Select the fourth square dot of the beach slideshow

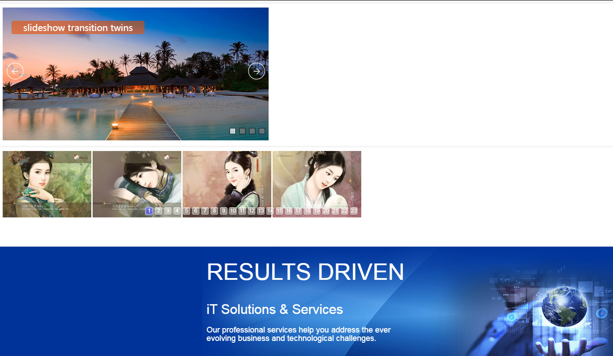point(262,131)
